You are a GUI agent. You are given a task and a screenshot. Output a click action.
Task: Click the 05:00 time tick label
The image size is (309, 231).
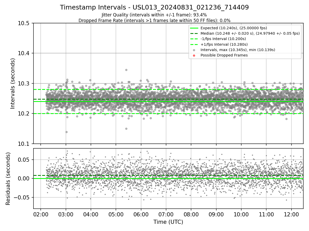pyautogui.click(x=116, y=214)
